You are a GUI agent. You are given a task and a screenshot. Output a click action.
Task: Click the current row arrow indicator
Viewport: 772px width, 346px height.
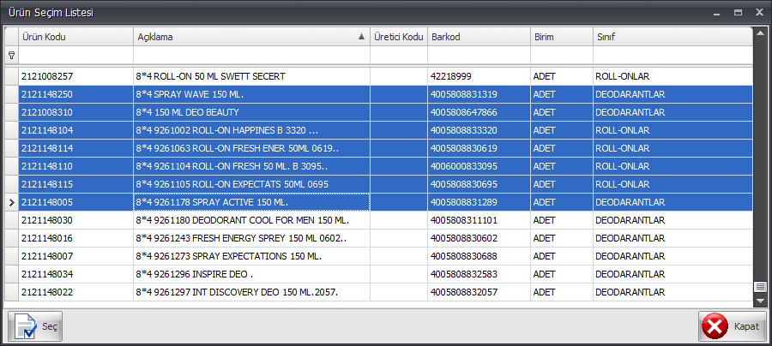(x=11, y=202)
